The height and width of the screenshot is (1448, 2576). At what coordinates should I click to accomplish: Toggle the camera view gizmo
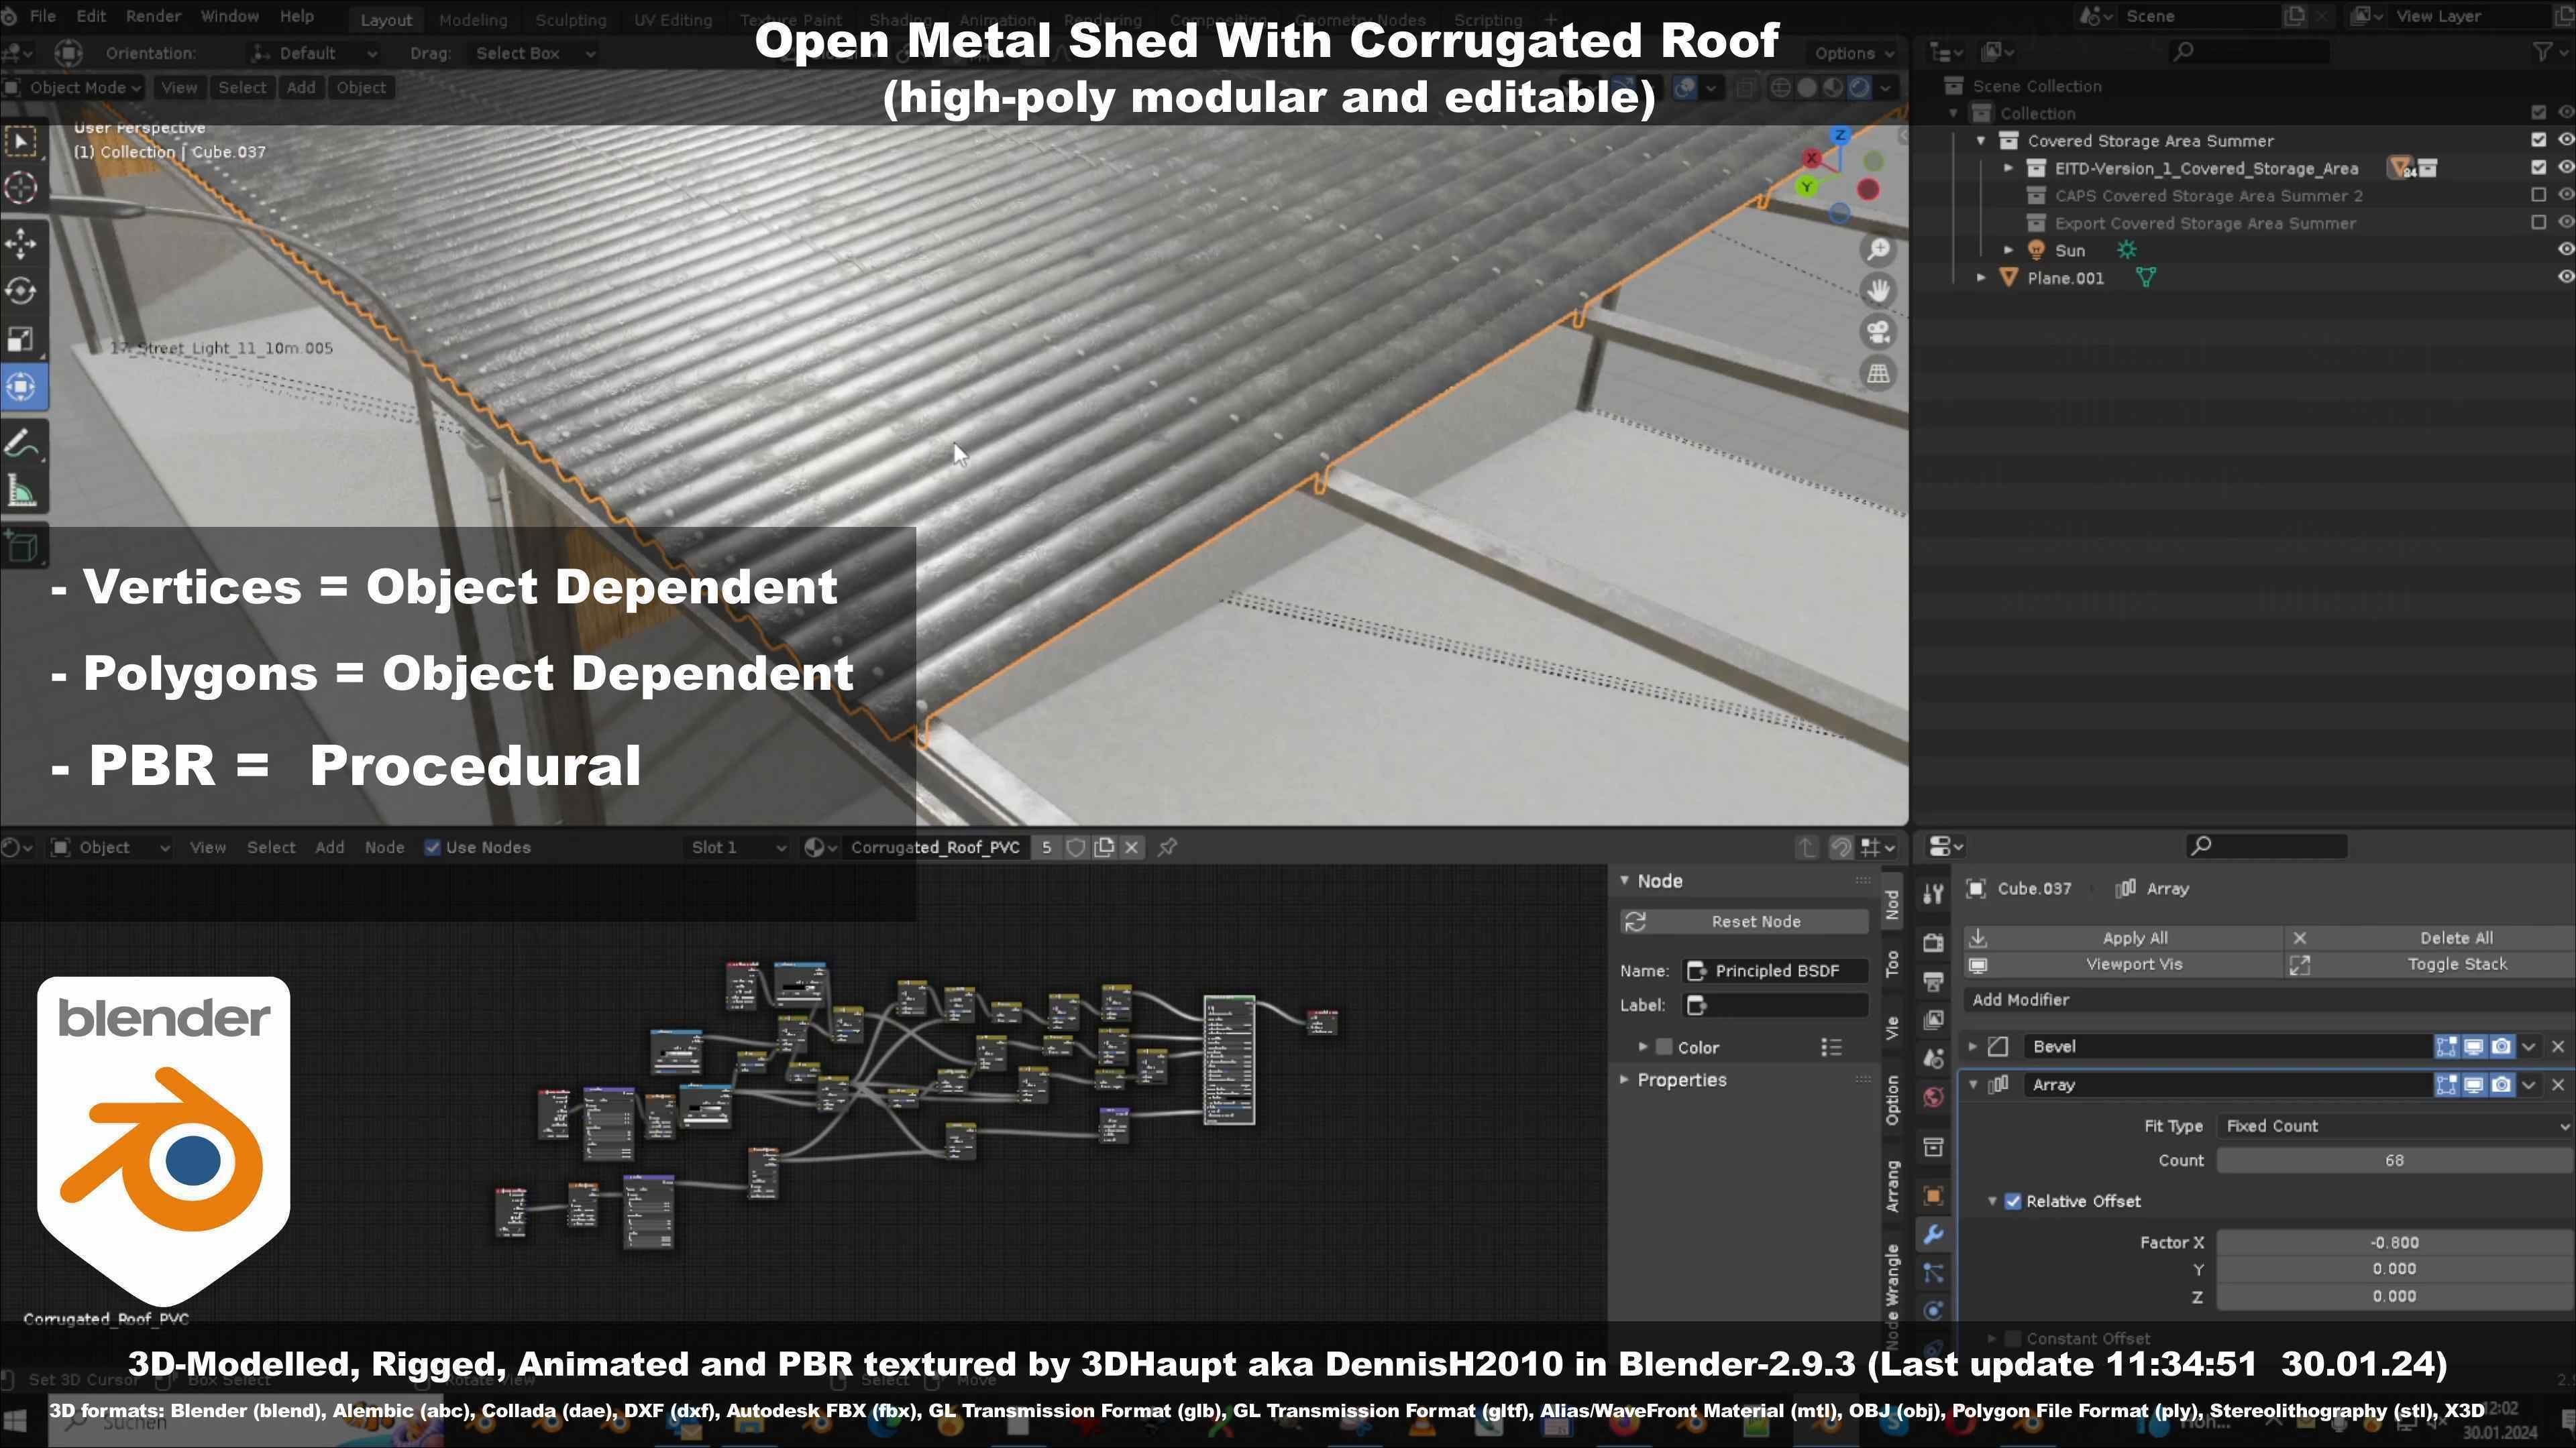click(x=1878, y=332)
